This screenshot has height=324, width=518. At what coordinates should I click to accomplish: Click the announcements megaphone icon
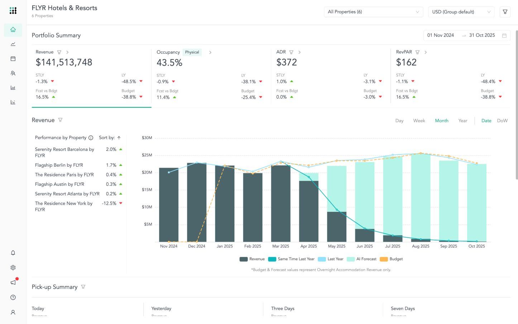[x=13, y=282]
